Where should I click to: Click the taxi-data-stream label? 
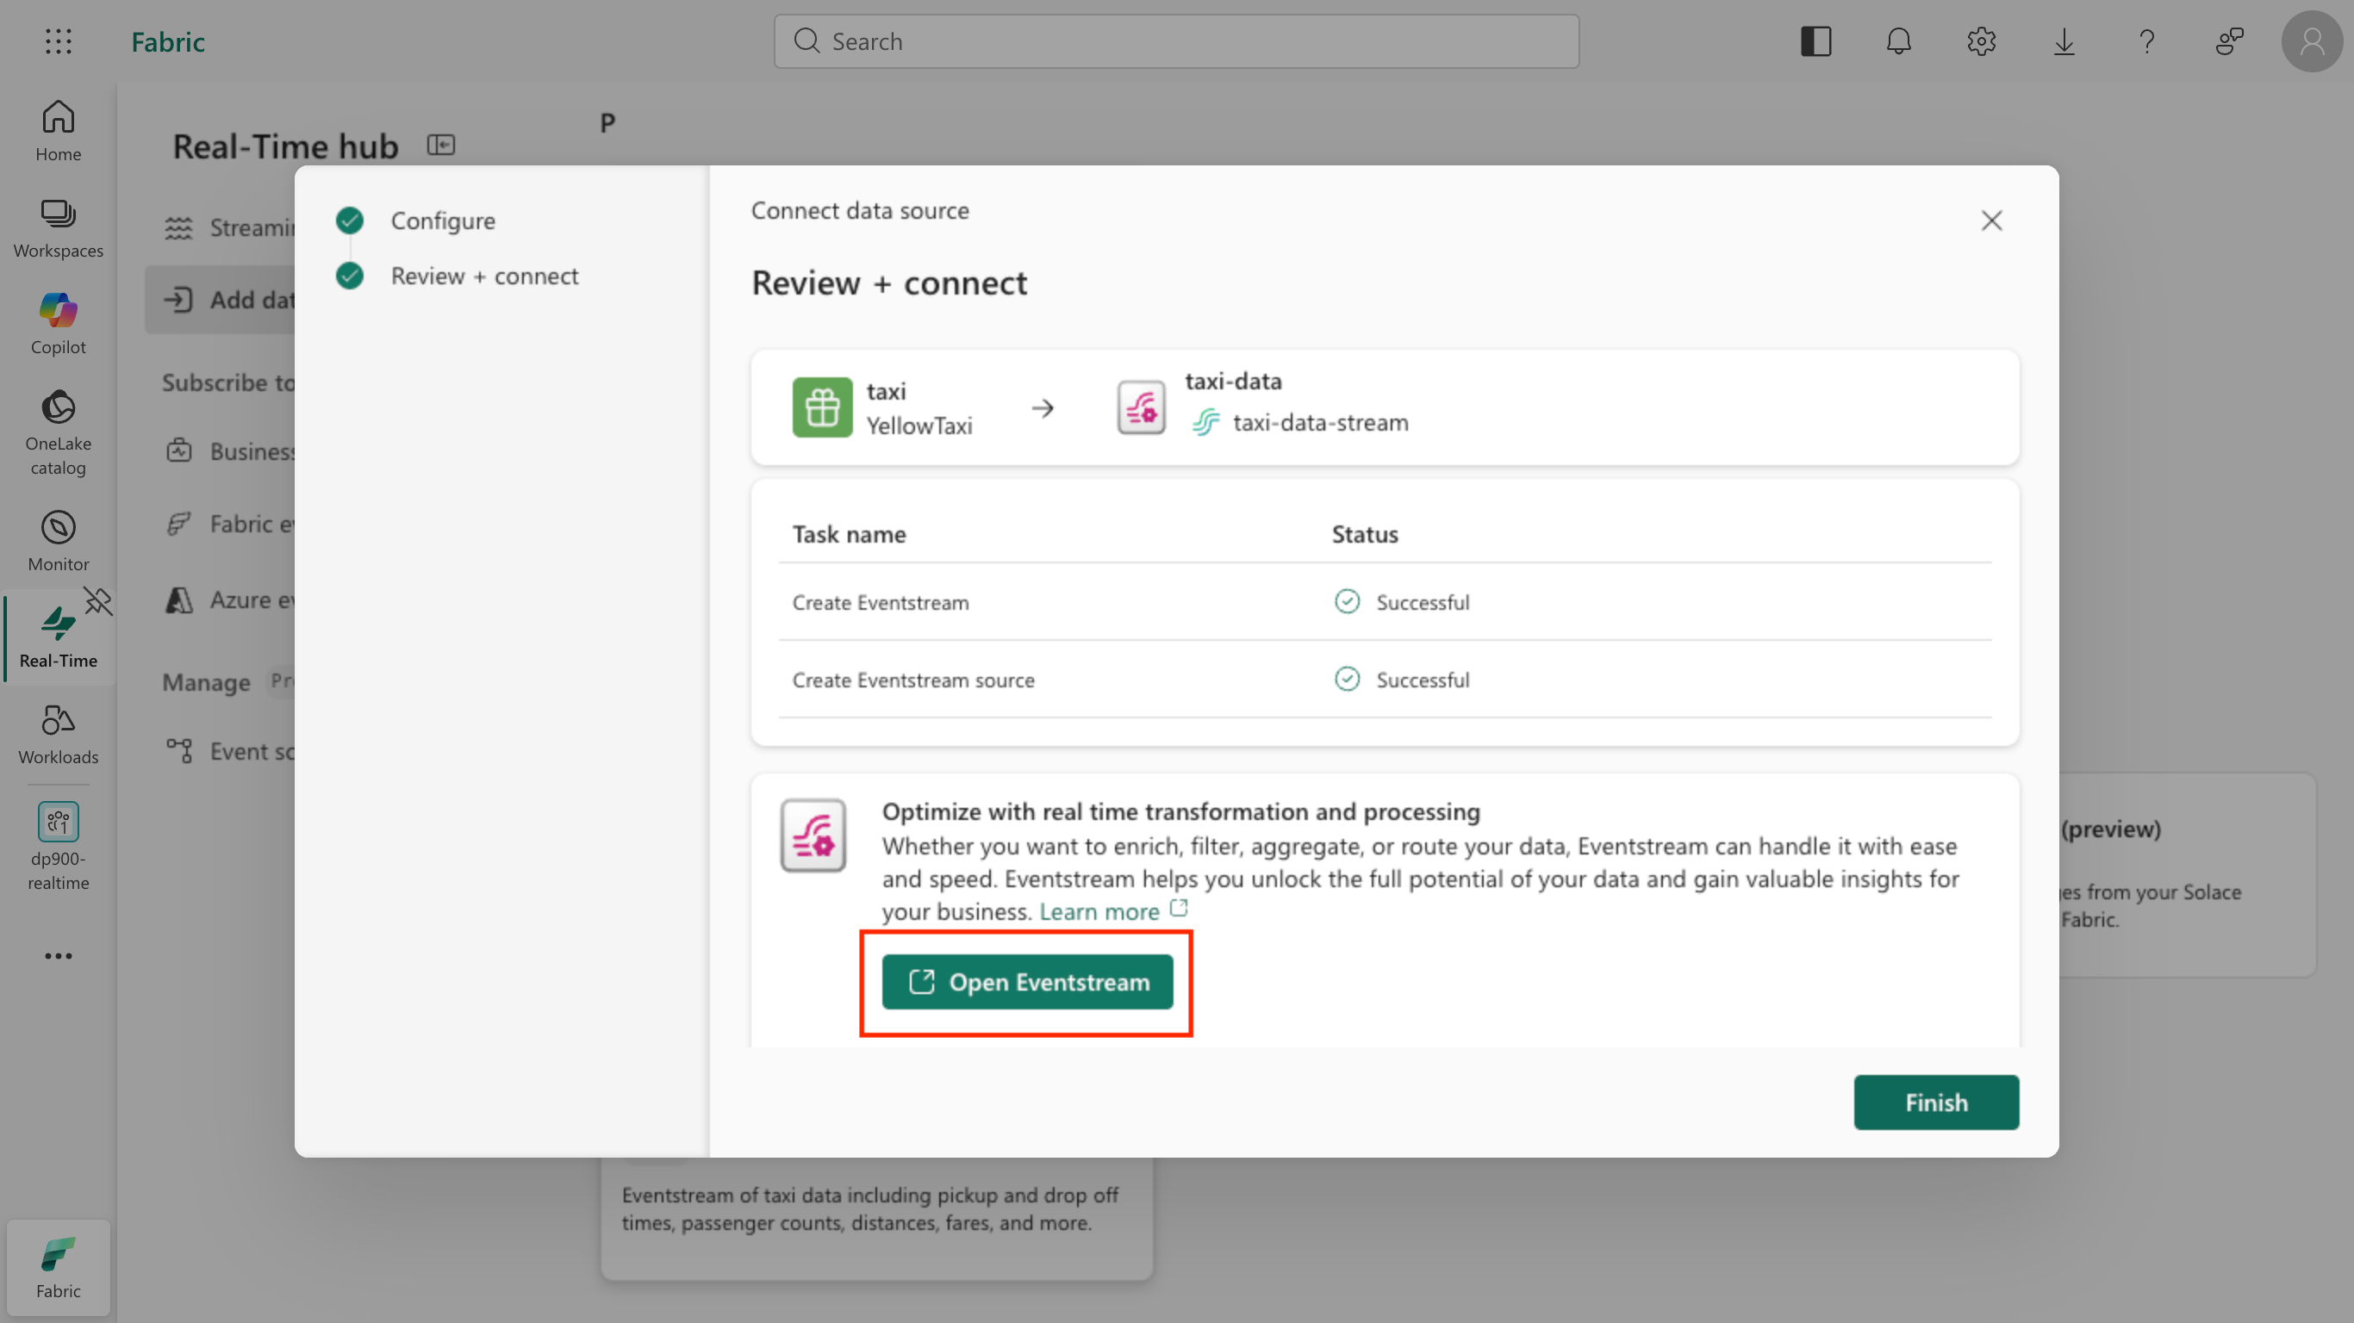pyautogui.click(x=1321, y=422)
